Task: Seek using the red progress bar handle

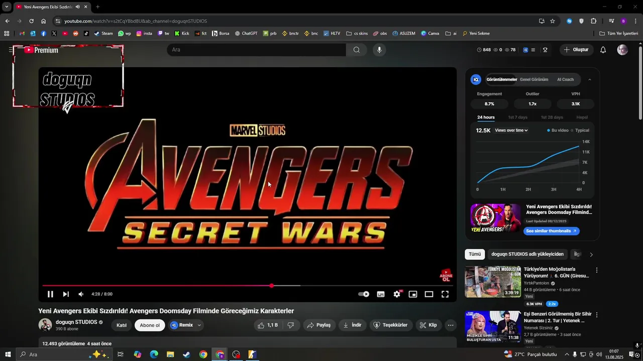Action: coord(272,286)
